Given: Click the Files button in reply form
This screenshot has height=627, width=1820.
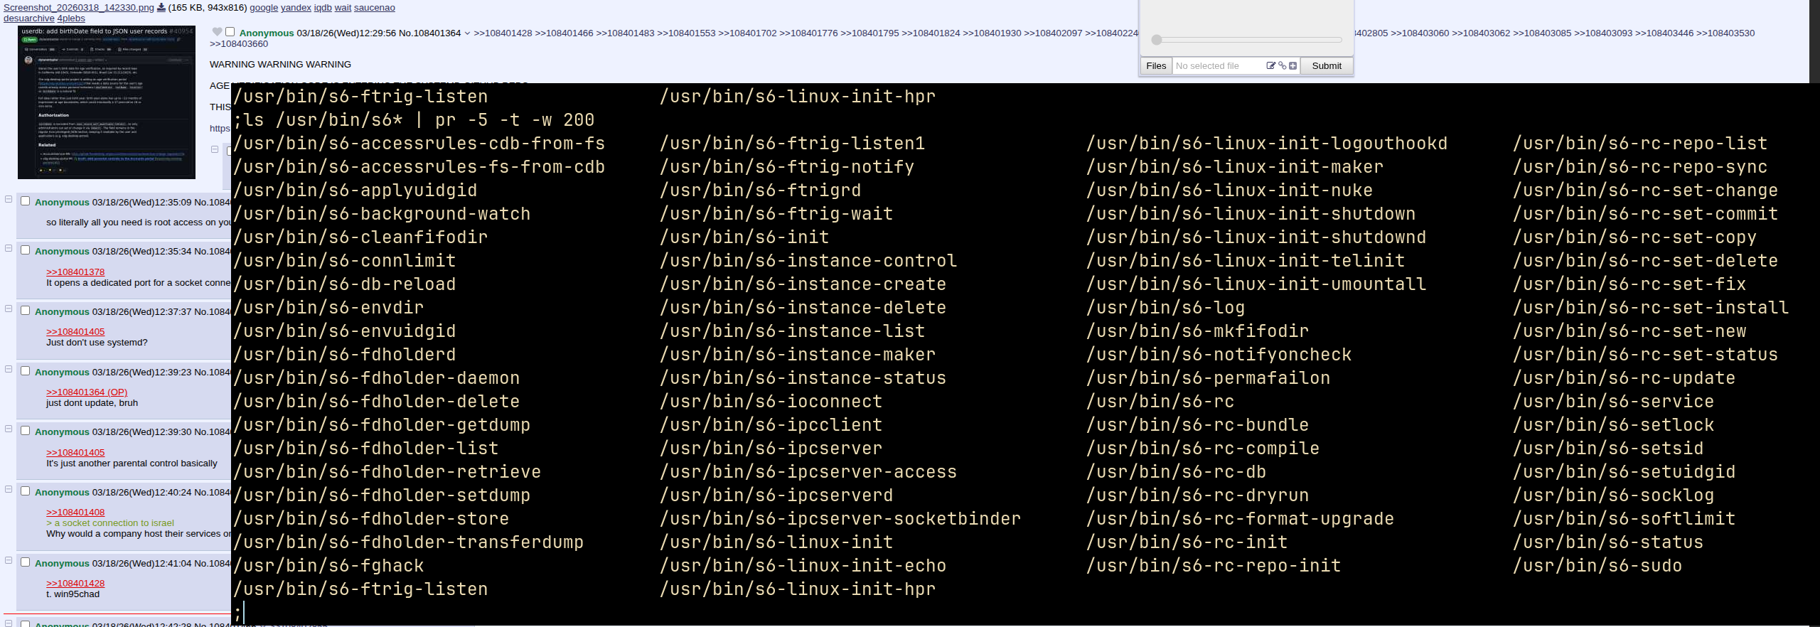Looking at the screenshot, I should pyautogui.click(x=1156, y=66).
